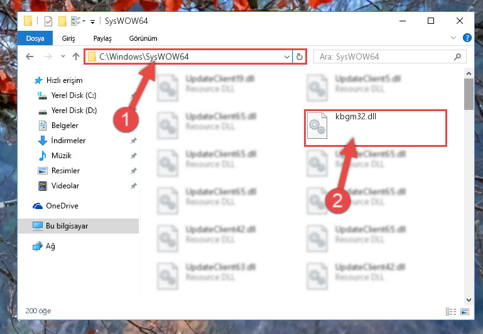Click Properties icon in quick access toolbar
The width and height of the screenshot is (483, 334).
48,21
